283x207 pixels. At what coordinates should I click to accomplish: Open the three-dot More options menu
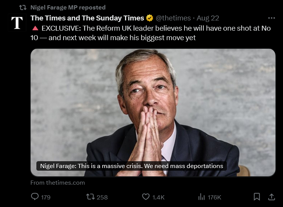[x=272, y=18]
